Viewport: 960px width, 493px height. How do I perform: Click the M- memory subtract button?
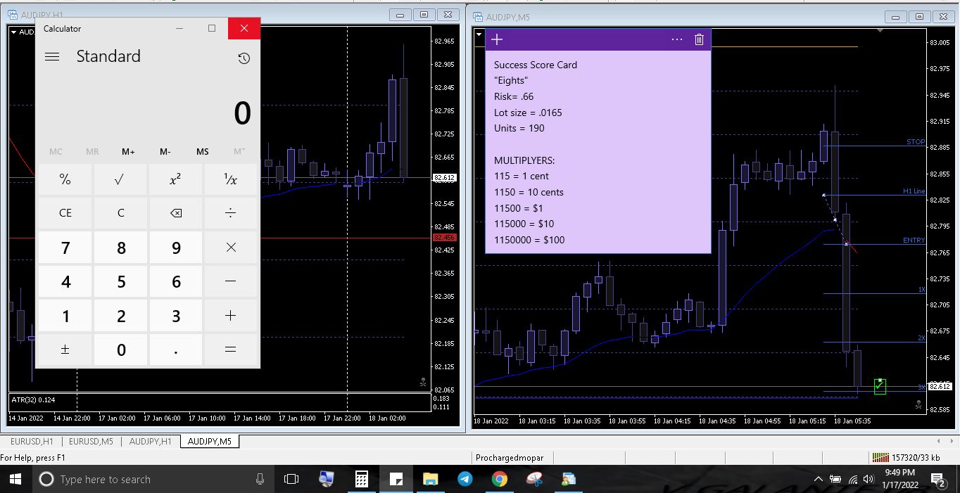click(x=165, y=152)
